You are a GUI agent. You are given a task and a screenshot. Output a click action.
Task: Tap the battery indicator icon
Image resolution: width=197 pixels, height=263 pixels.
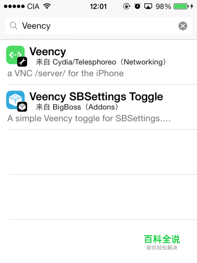(x=181, y=6)
